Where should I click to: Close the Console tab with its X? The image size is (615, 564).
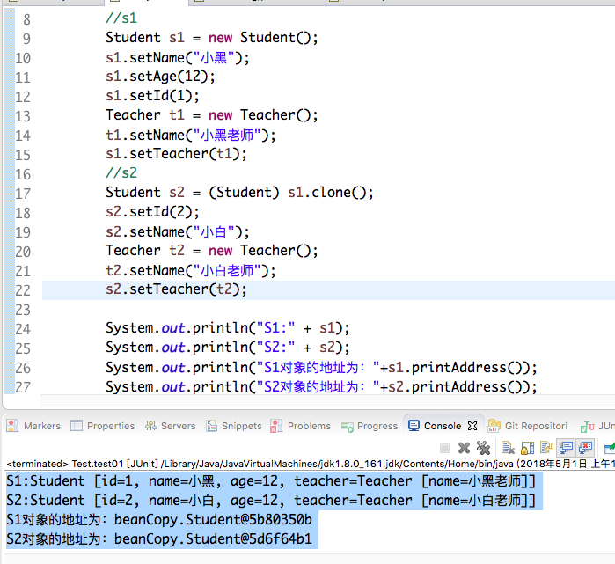coord(472,426)
